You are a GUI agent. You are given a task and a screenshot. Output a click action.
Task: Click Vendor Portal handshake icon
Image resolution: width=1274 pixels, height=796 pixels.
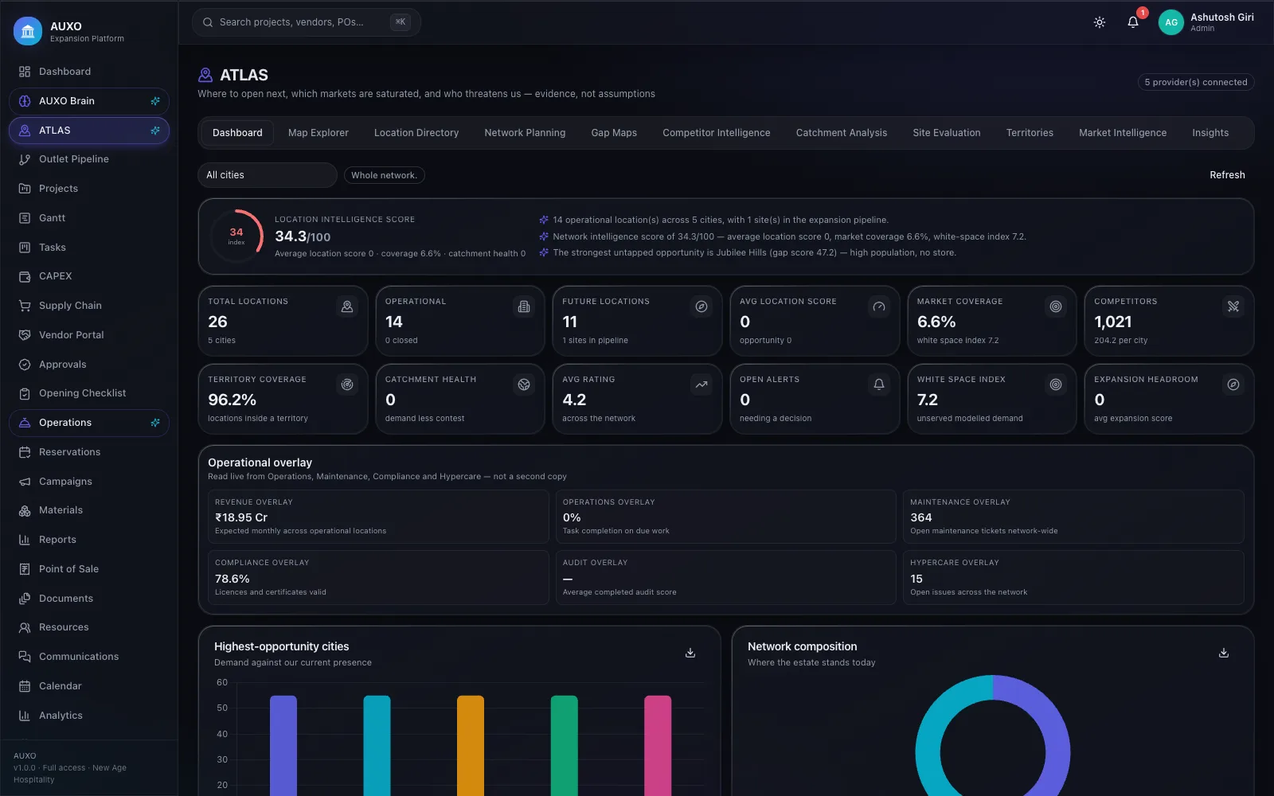tap(25, 335)
